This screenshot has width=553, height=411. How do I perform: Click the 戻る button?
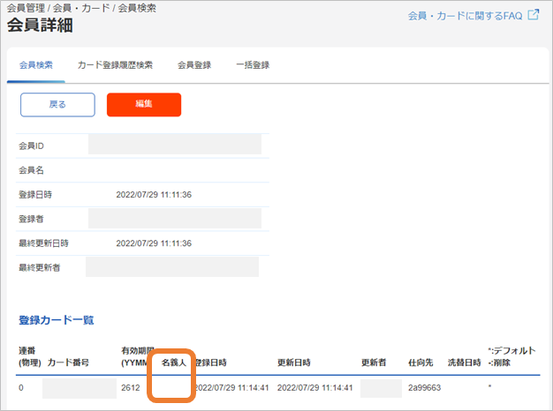coord(57,105)
